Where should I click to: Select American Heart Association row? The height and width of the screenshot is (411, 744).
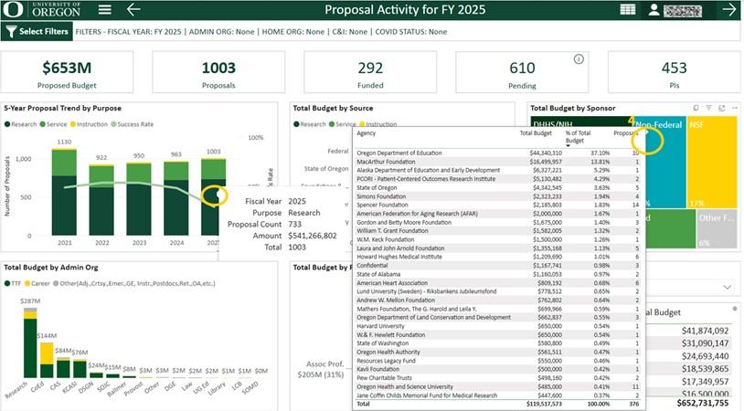pos(497,283)
